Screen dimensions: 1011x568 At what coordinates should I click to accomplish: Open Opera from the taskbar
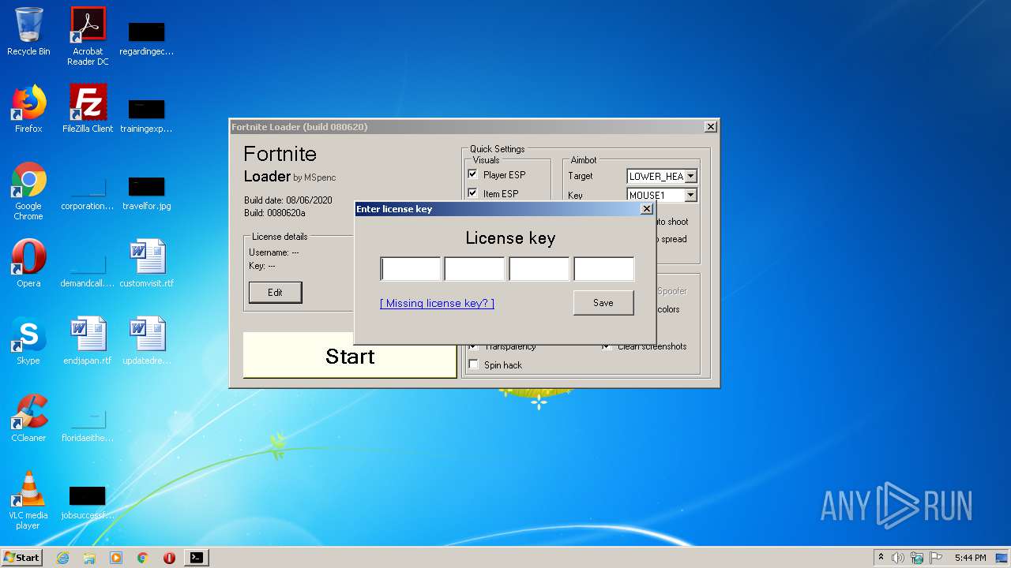click(169, 558)
